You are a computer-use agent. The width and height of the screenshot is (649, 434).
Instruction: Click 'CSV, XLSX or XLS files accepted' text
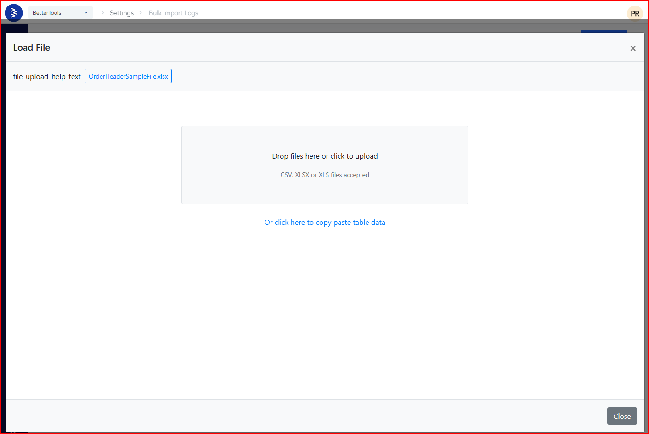pos(325,175)
